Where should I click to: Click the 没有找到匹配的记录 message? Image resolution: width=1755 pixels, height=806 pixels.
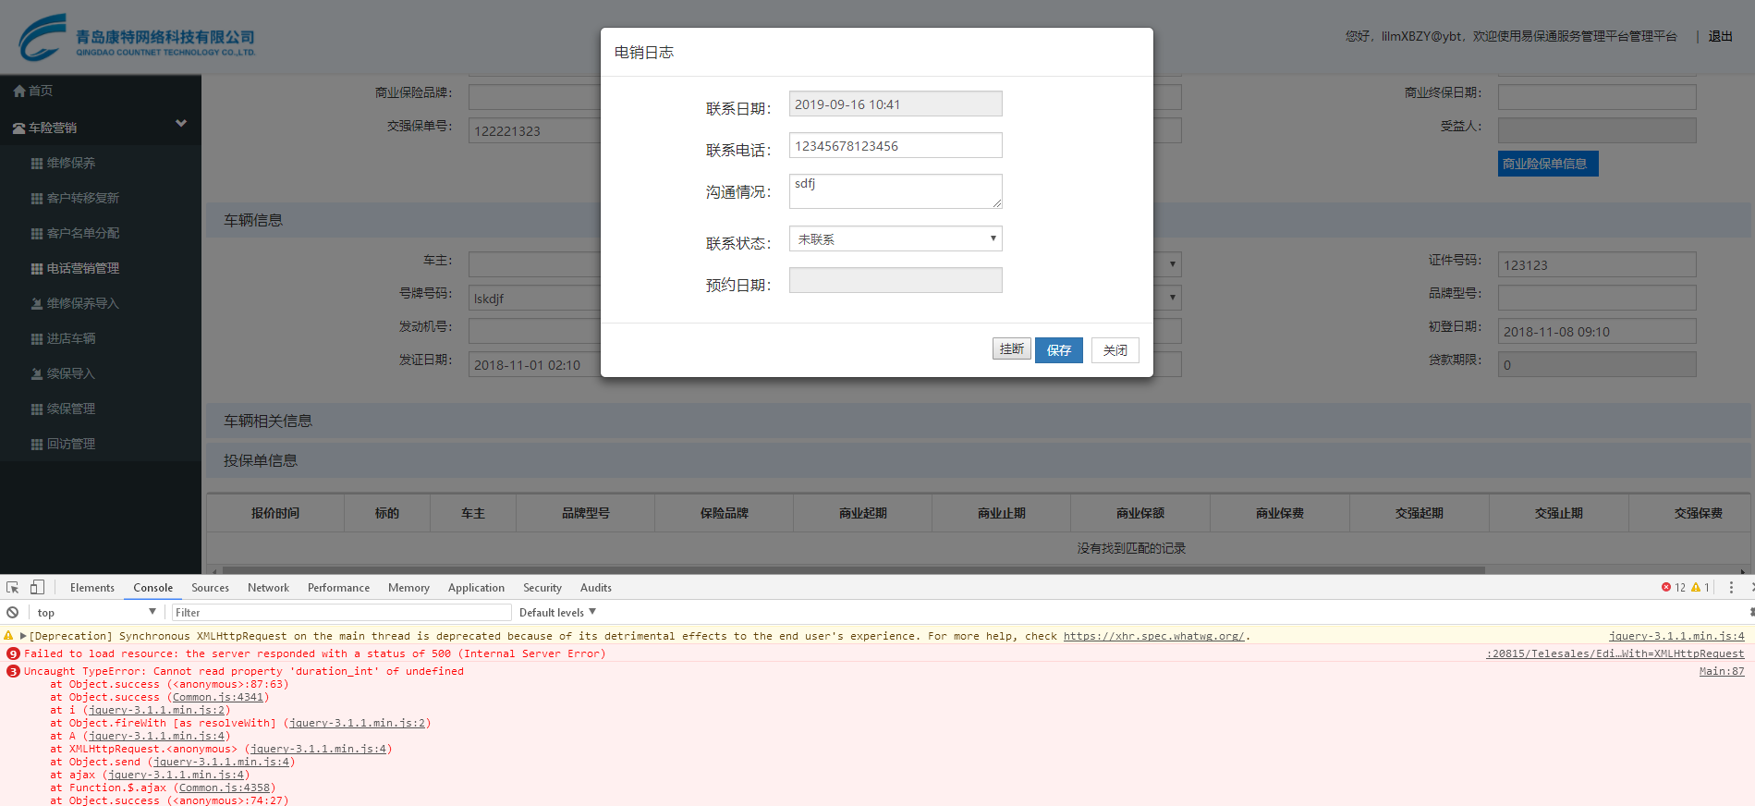(1131, 548)
